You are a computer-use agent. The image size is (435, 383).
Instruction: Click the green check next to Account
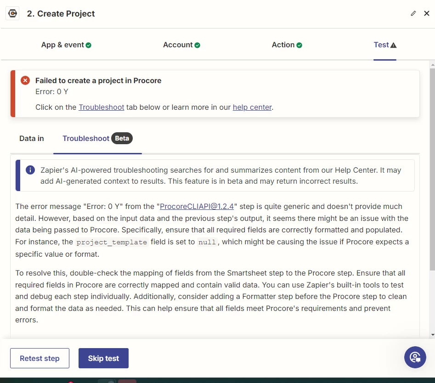197,45
